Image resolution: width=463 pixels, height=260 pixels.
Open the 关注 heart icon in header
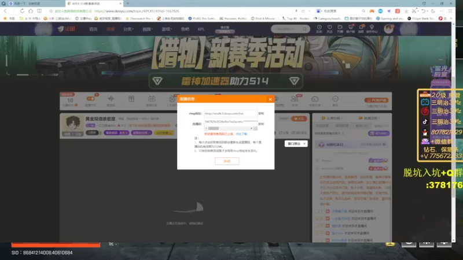[x=329, y=28]
